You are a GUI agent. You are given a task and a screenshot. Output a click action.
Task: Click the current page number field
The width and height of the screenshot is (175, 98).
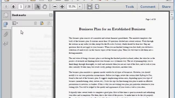coord(21,7)
